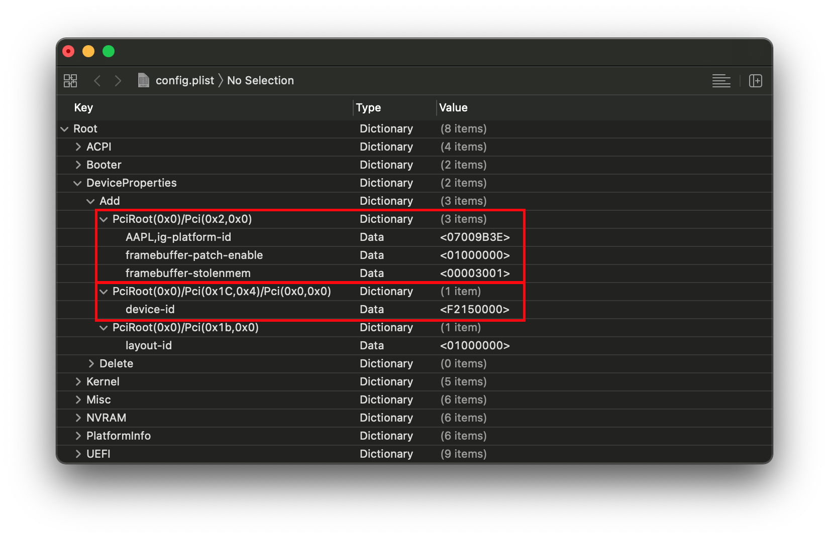
Task: Click the Value column header
Action: (x=453, y=108)
